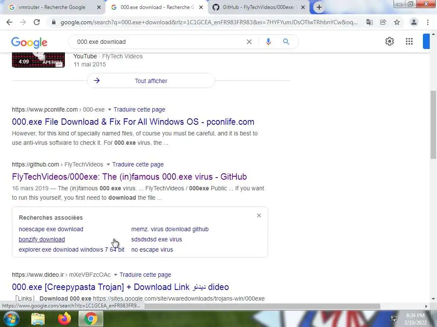Click the vertical scrollbar thumb
This screenshot has width=437, height=327.
click(x=433, y=125)
